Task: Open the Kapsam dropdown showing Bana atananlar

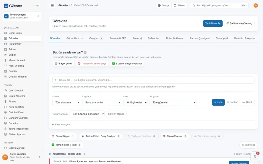Action: click(x=102, y=102)
